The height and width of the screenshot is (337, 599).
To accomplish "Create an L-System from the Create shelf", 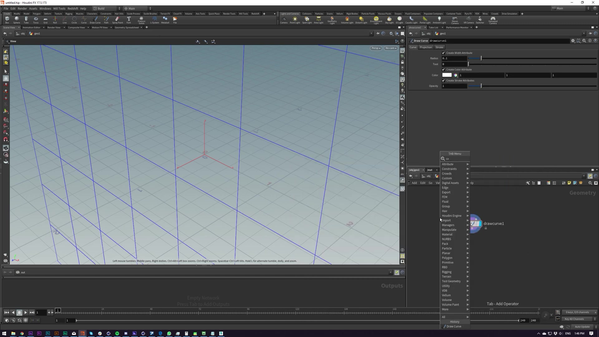I will coord(154,20).
